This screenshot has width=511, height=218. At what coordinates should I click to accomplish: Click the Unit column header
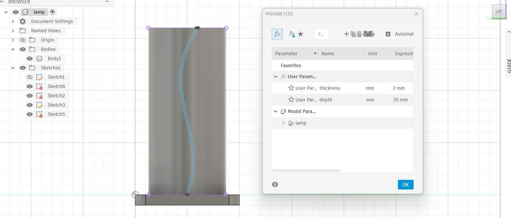tap(378, 54)
